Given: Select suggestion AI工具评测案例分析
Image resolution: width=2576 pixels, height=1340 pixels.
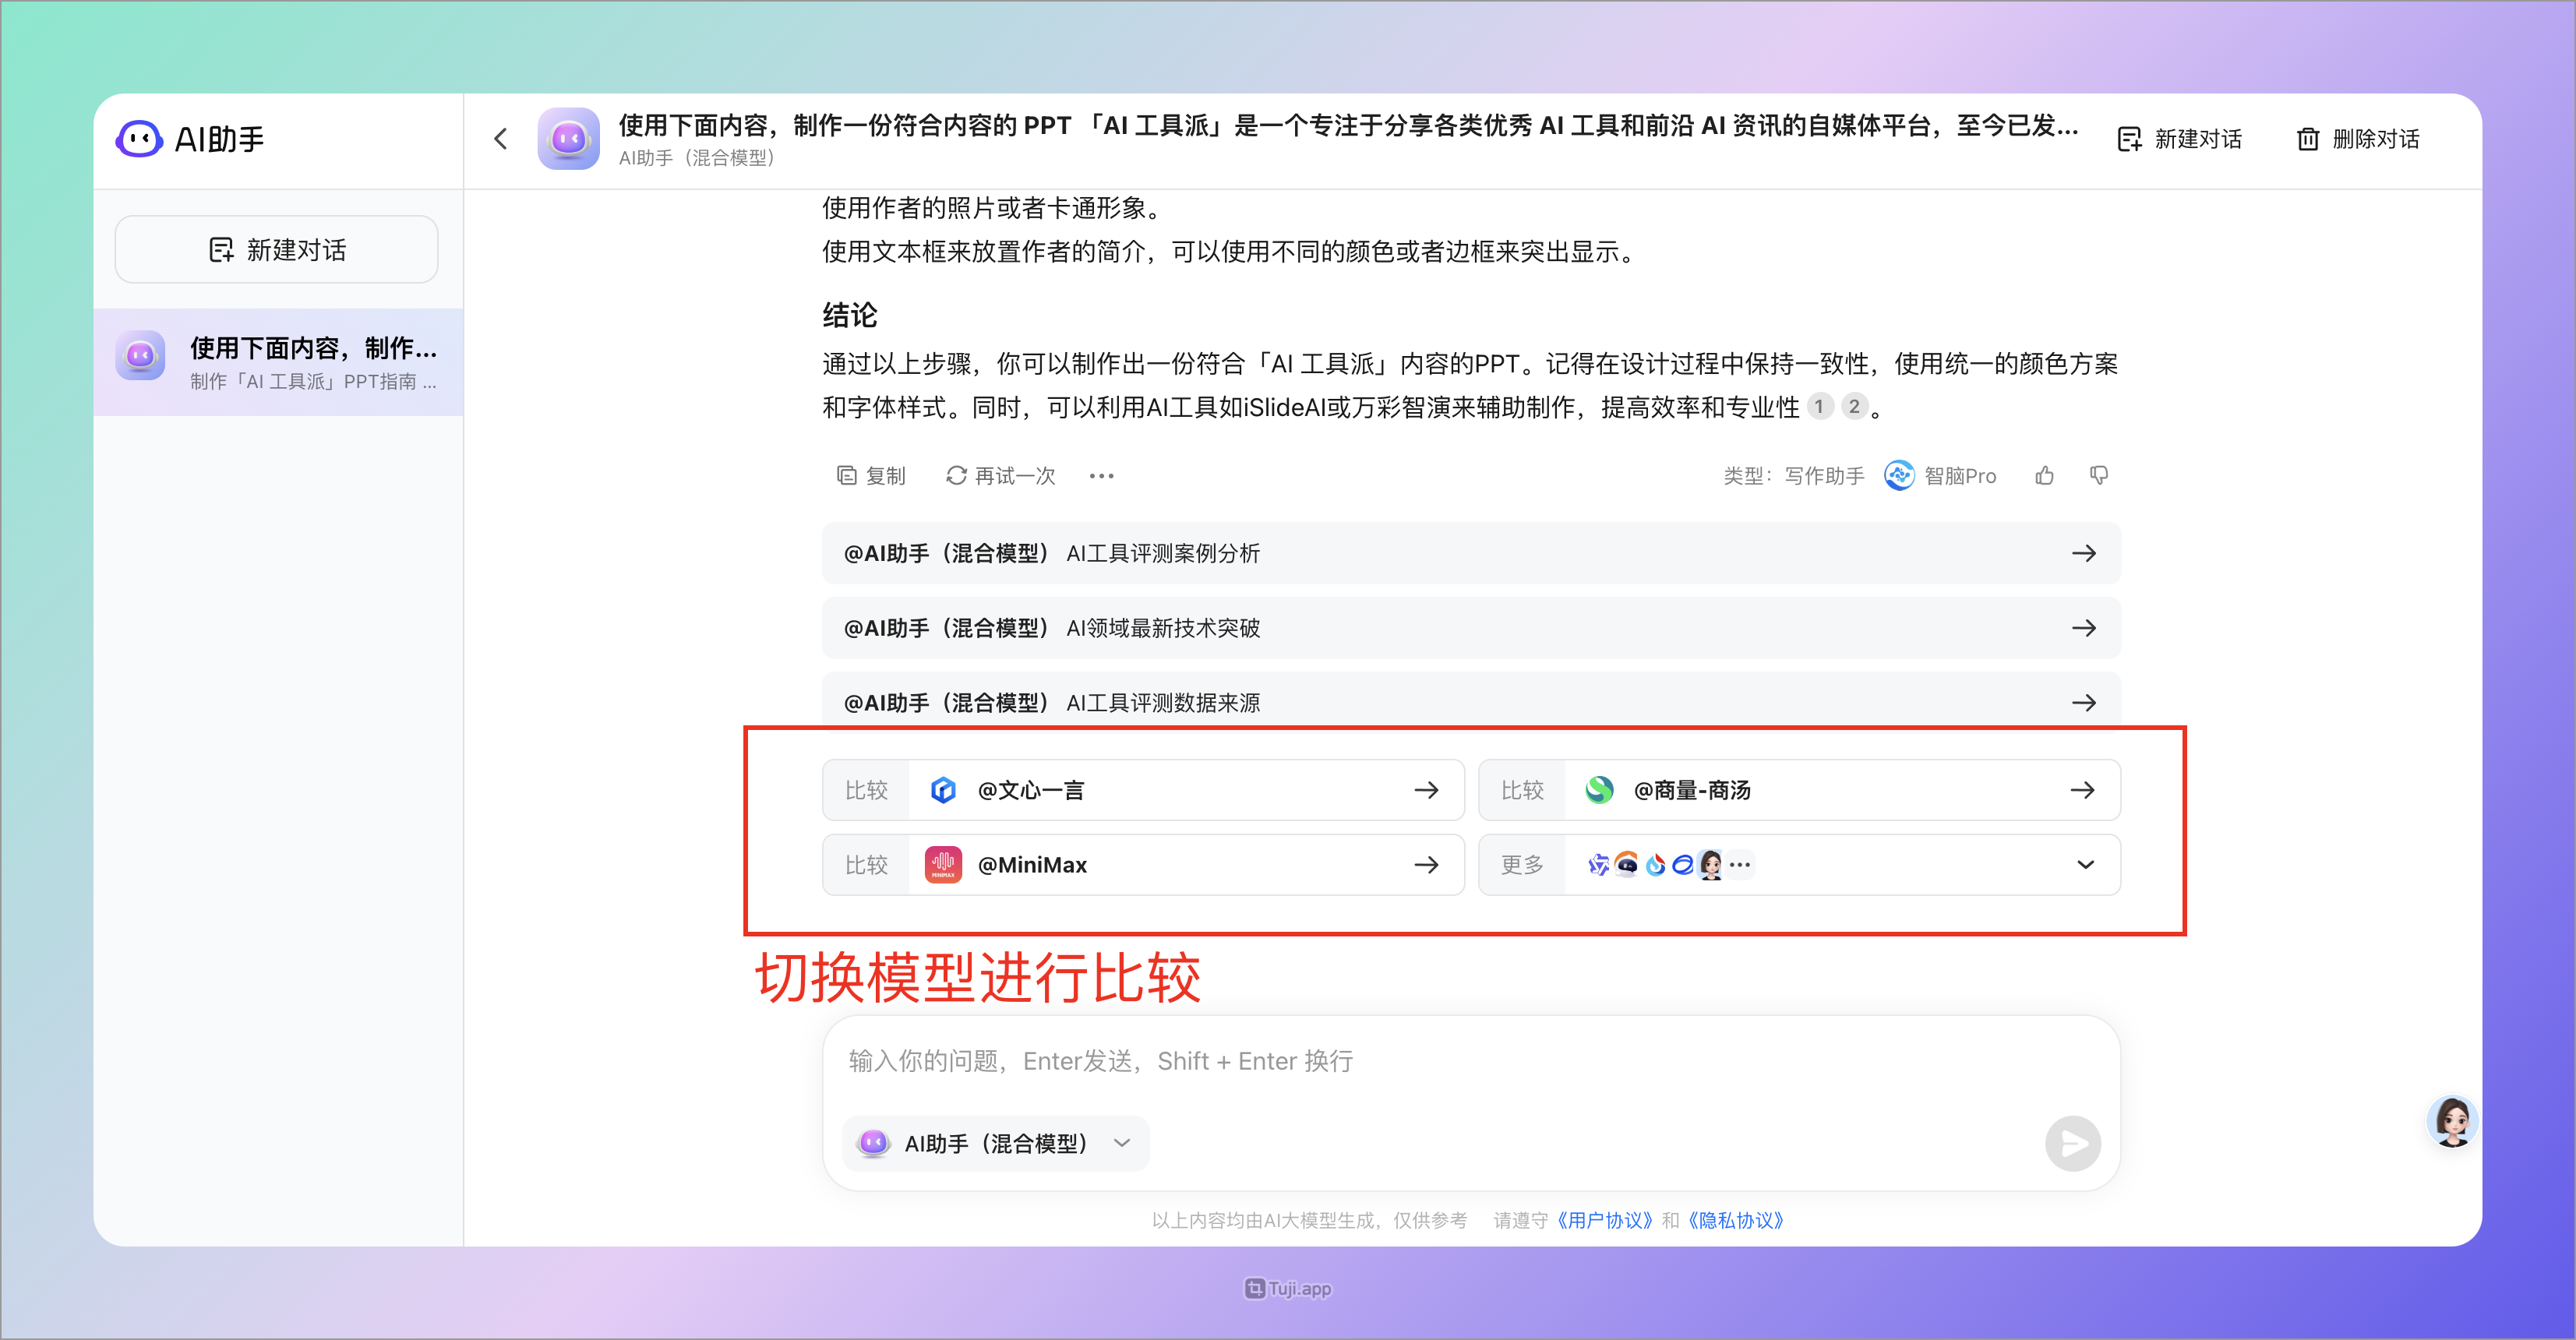Looking at the screenshot, I should 1471,553.
